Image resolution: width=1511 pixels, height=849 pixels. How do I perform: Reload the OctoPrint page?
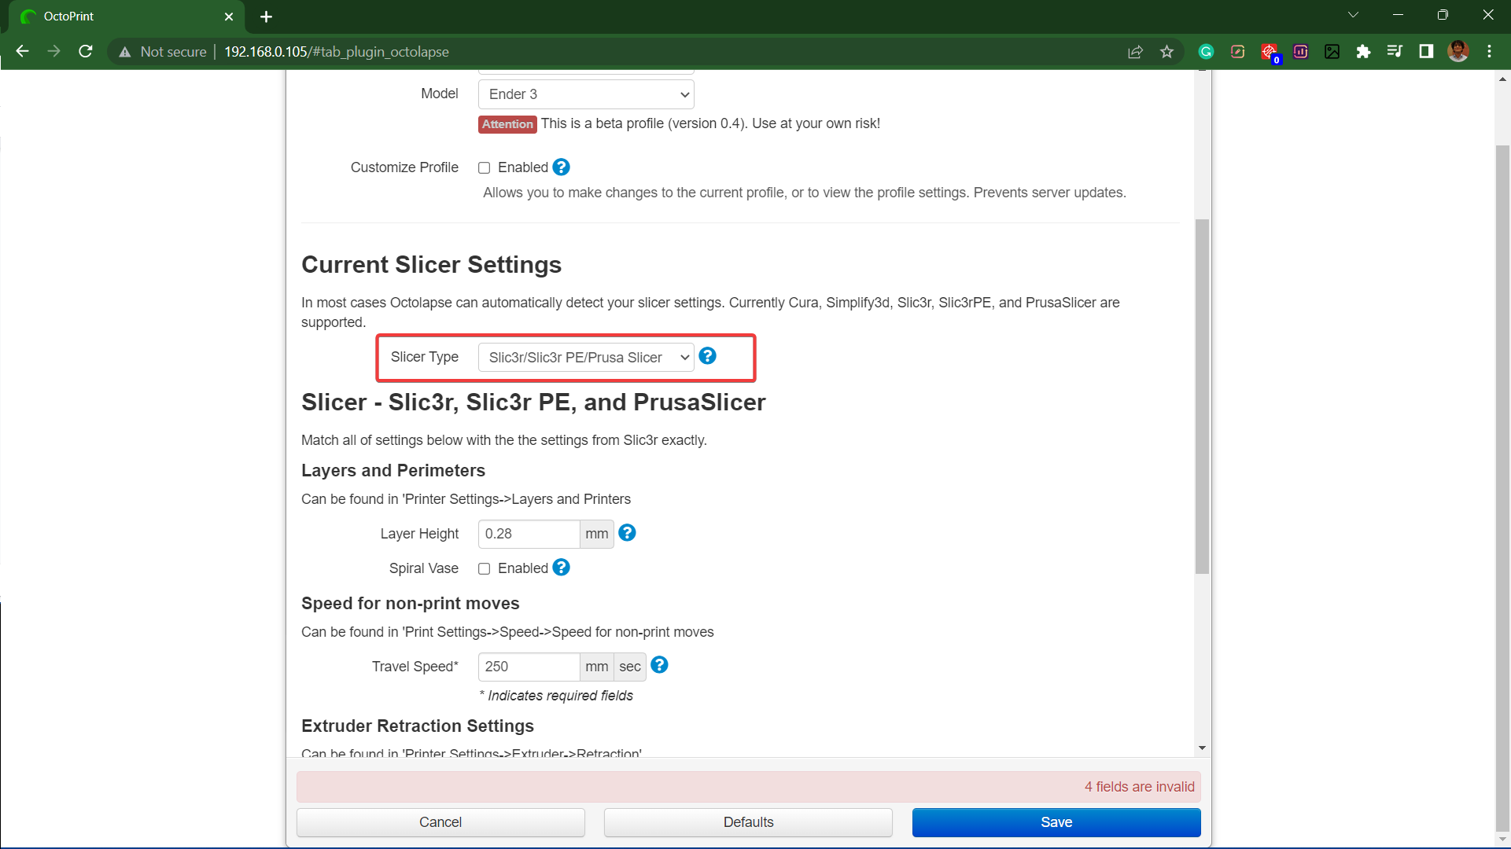coord(86,51)
